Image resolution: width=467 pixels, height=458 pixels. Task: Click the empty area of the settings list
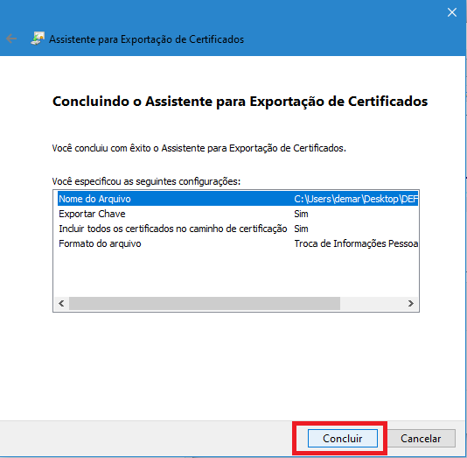236,273
